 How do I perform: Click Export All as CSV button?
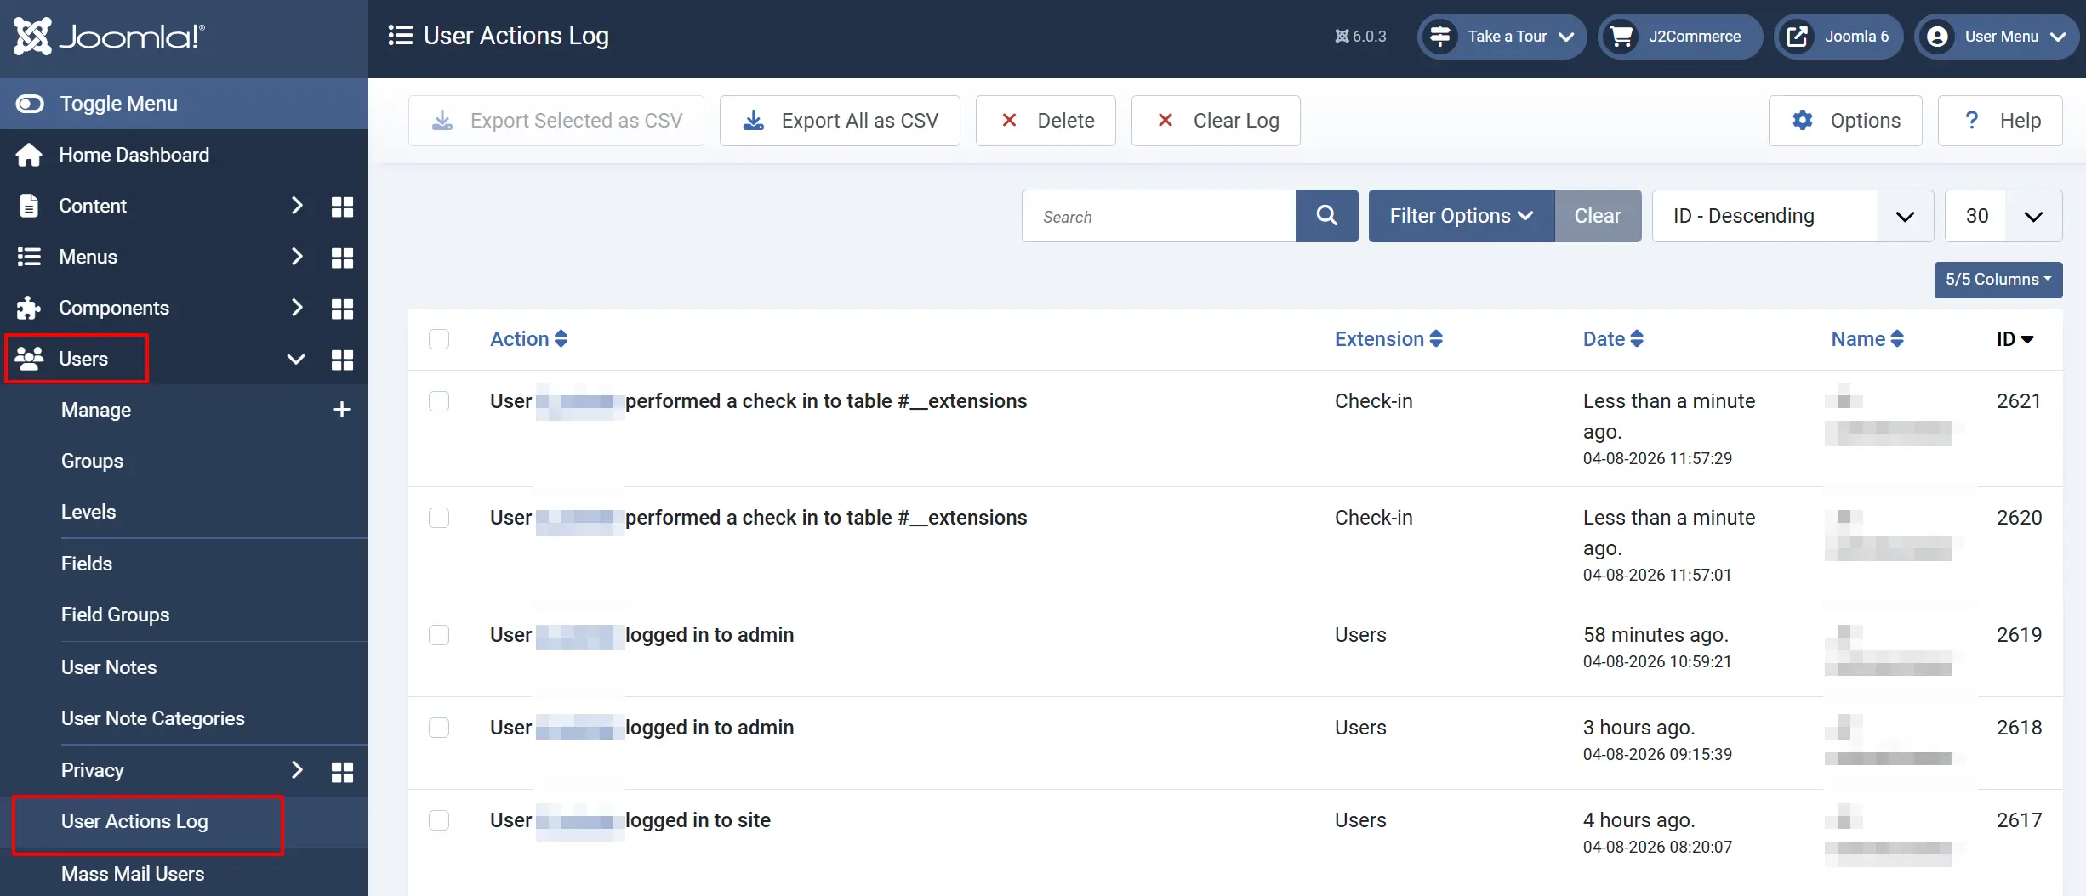coord(840,121)
